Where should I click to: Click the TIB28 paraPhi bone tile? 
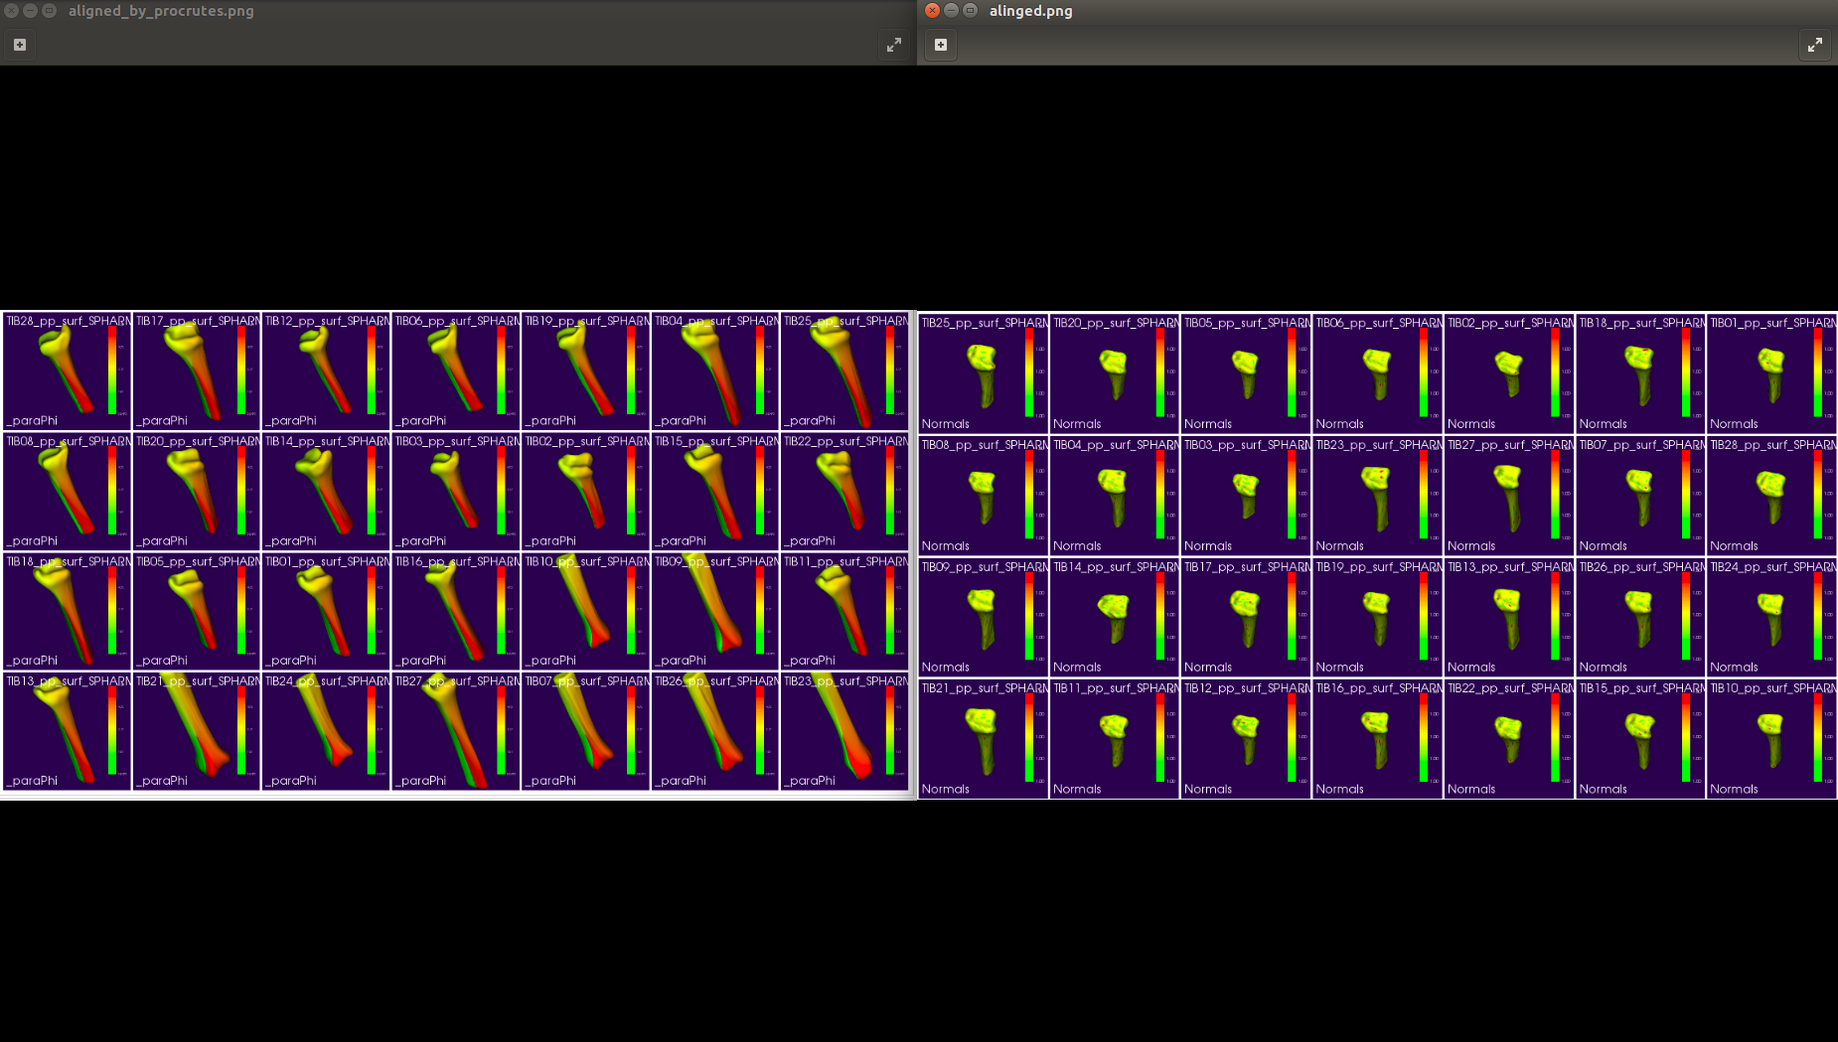click(67, 371)
